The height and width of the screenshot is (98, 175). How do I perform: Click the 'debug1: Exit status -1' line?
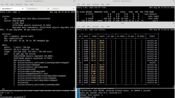[91, 95]
